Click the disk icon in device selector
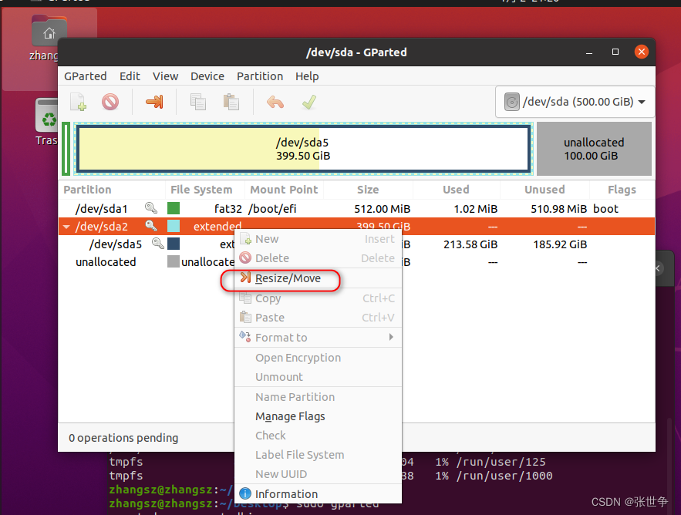 click(512, 102)
